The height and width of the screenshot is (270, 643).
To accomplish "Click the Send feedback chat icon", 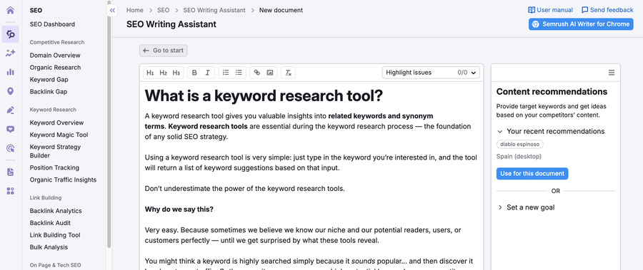I will 584,10.
